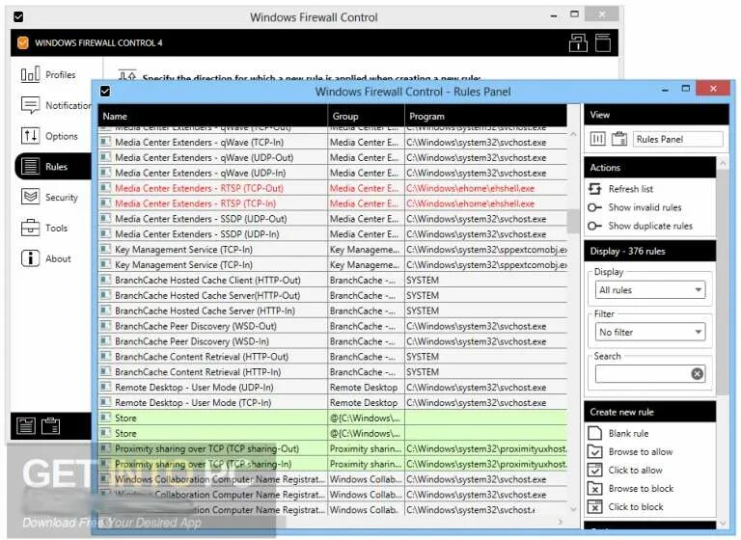Click the rules list vertical scrollbar thumb
The width and height of the screenshot is (741, 540).
pos(573,222)
